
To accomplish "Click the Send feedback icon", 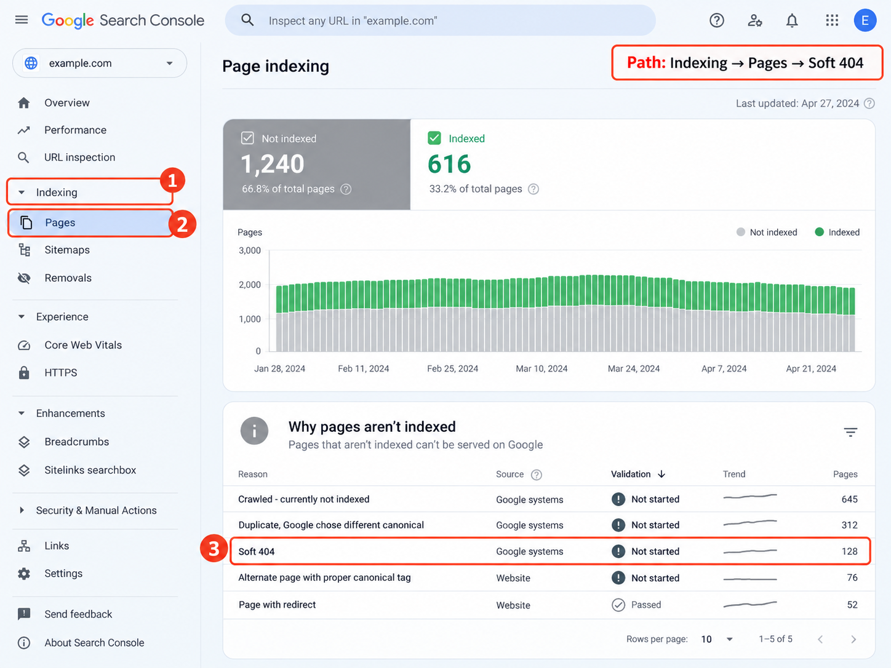I will (x=24, y=614).
